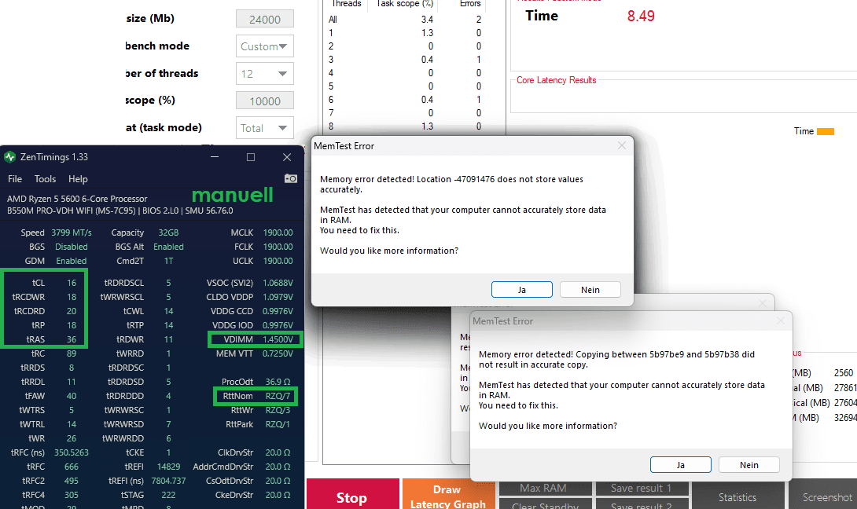857x509 pixels.
Task: Click Nein in the memory location error dialog
Action: [x=590, y=289]
